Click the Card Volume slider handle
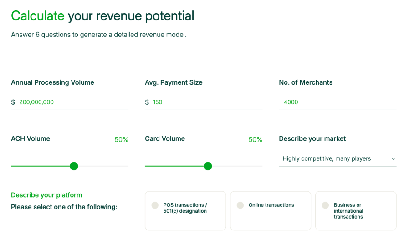 tap(208, 166)
